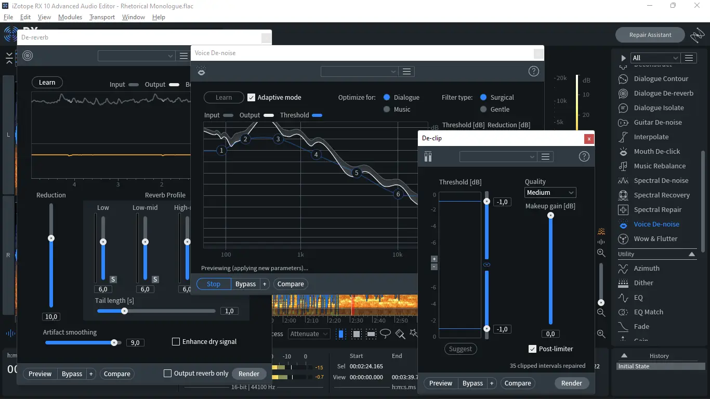Open the File menu
This screenshot has height=399, width=710.
pos(8,17)
